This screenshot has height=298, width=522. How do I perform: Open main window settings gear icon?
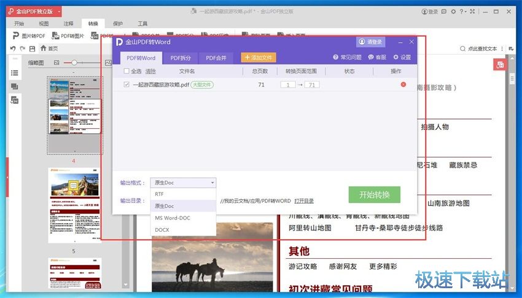(453, 12)
